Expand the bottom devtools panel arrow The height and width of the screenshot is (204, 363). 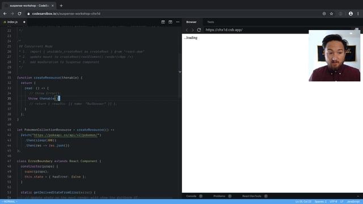click(358, 196)
